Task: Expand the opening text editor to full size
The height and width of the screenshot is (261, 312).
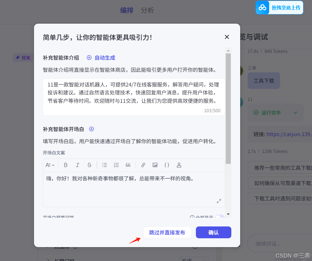Action: tap(219, 201)
